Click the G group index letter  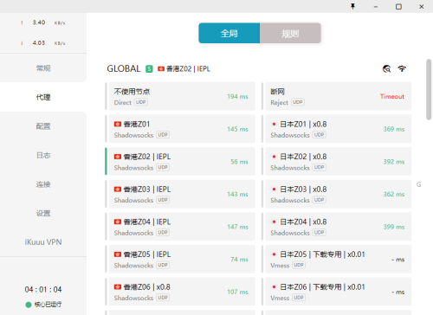419,184
